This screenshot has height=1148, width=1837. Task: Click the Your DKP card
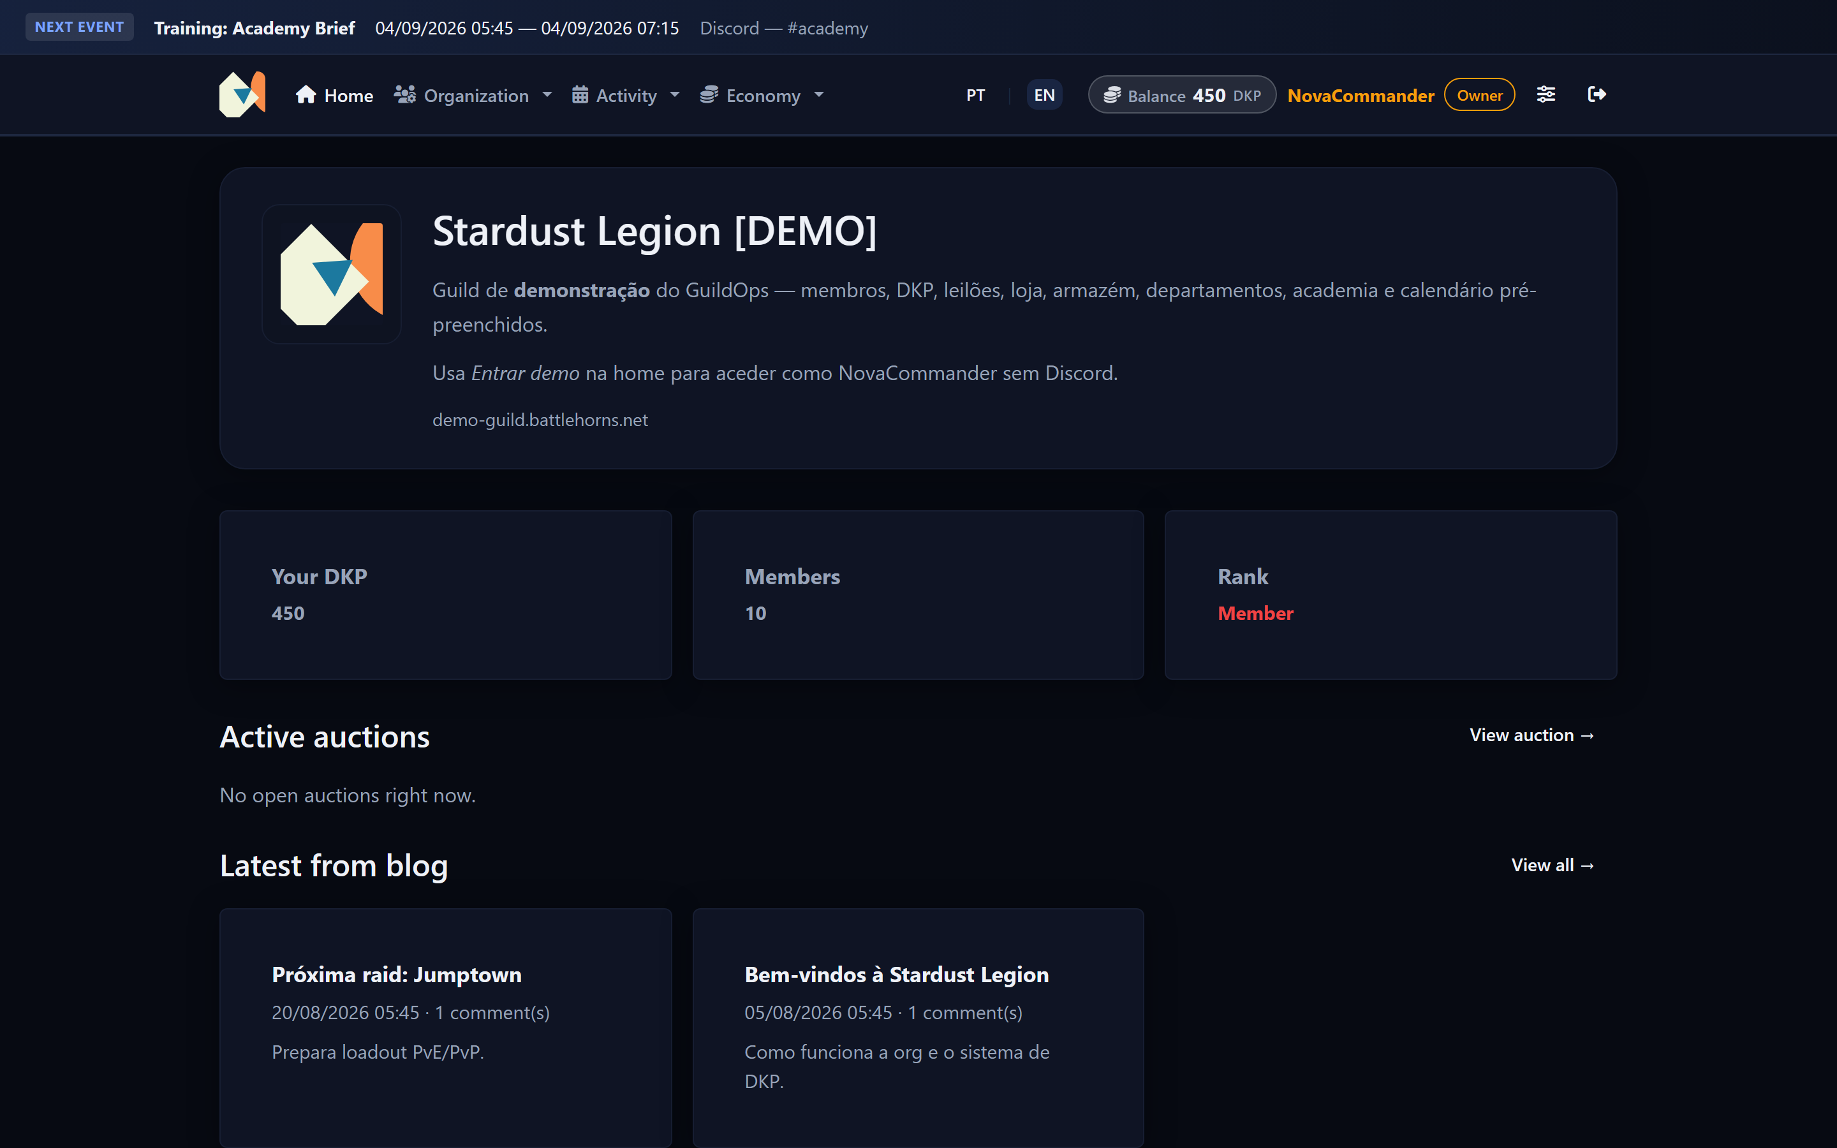(x=446, y=594)
